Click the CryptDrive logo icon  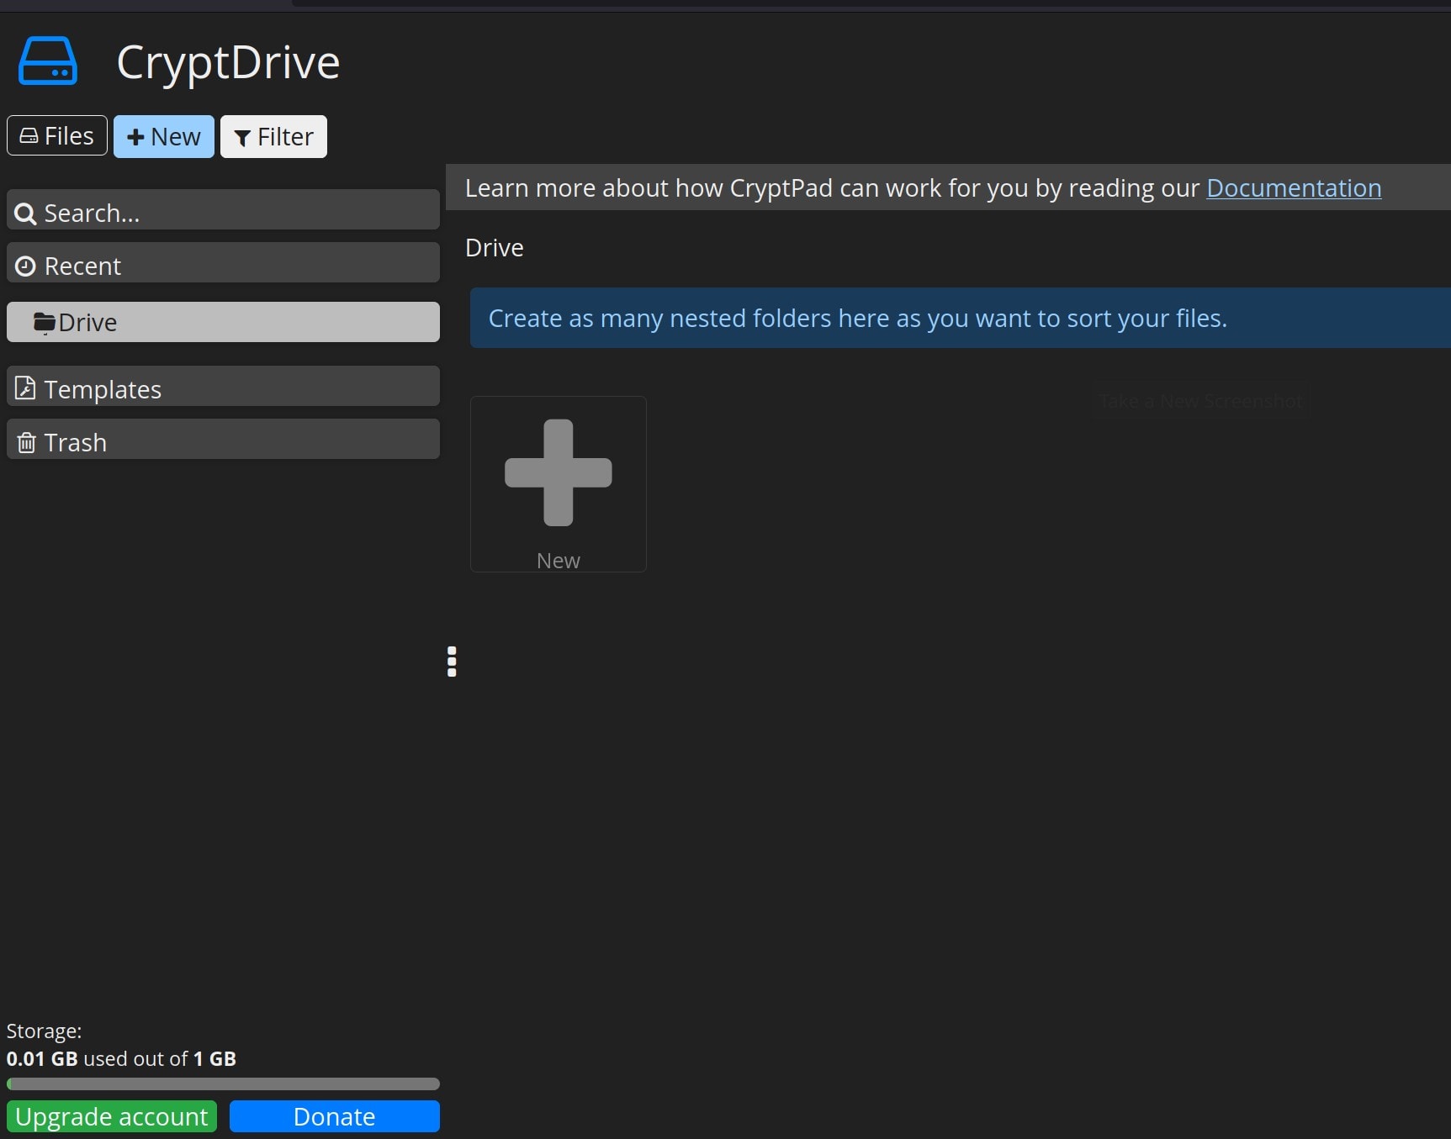tap(48, 61)
